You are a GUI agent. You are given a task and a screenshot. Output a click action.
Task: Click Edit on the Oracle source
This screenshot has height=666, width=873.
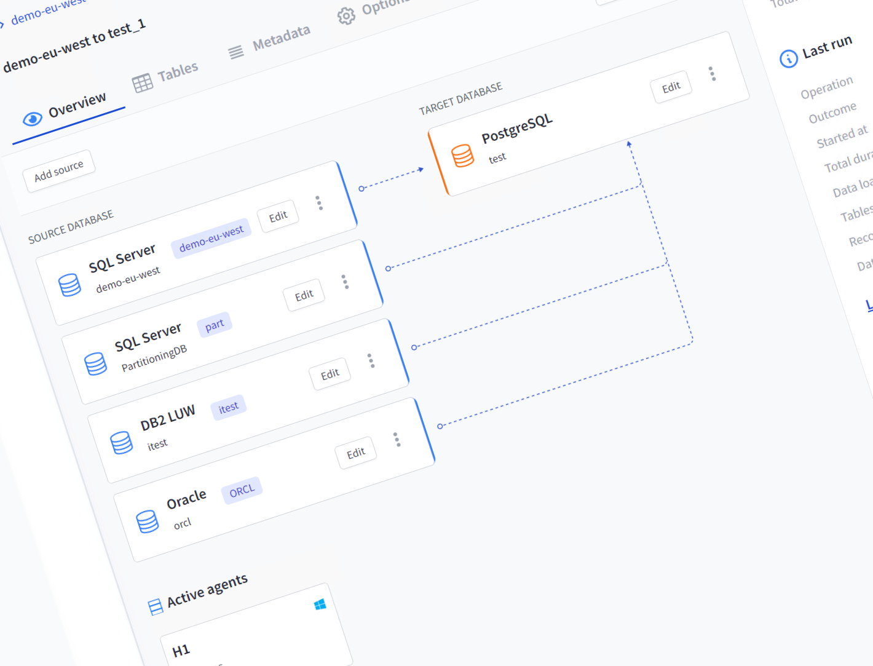click(356, 454)
